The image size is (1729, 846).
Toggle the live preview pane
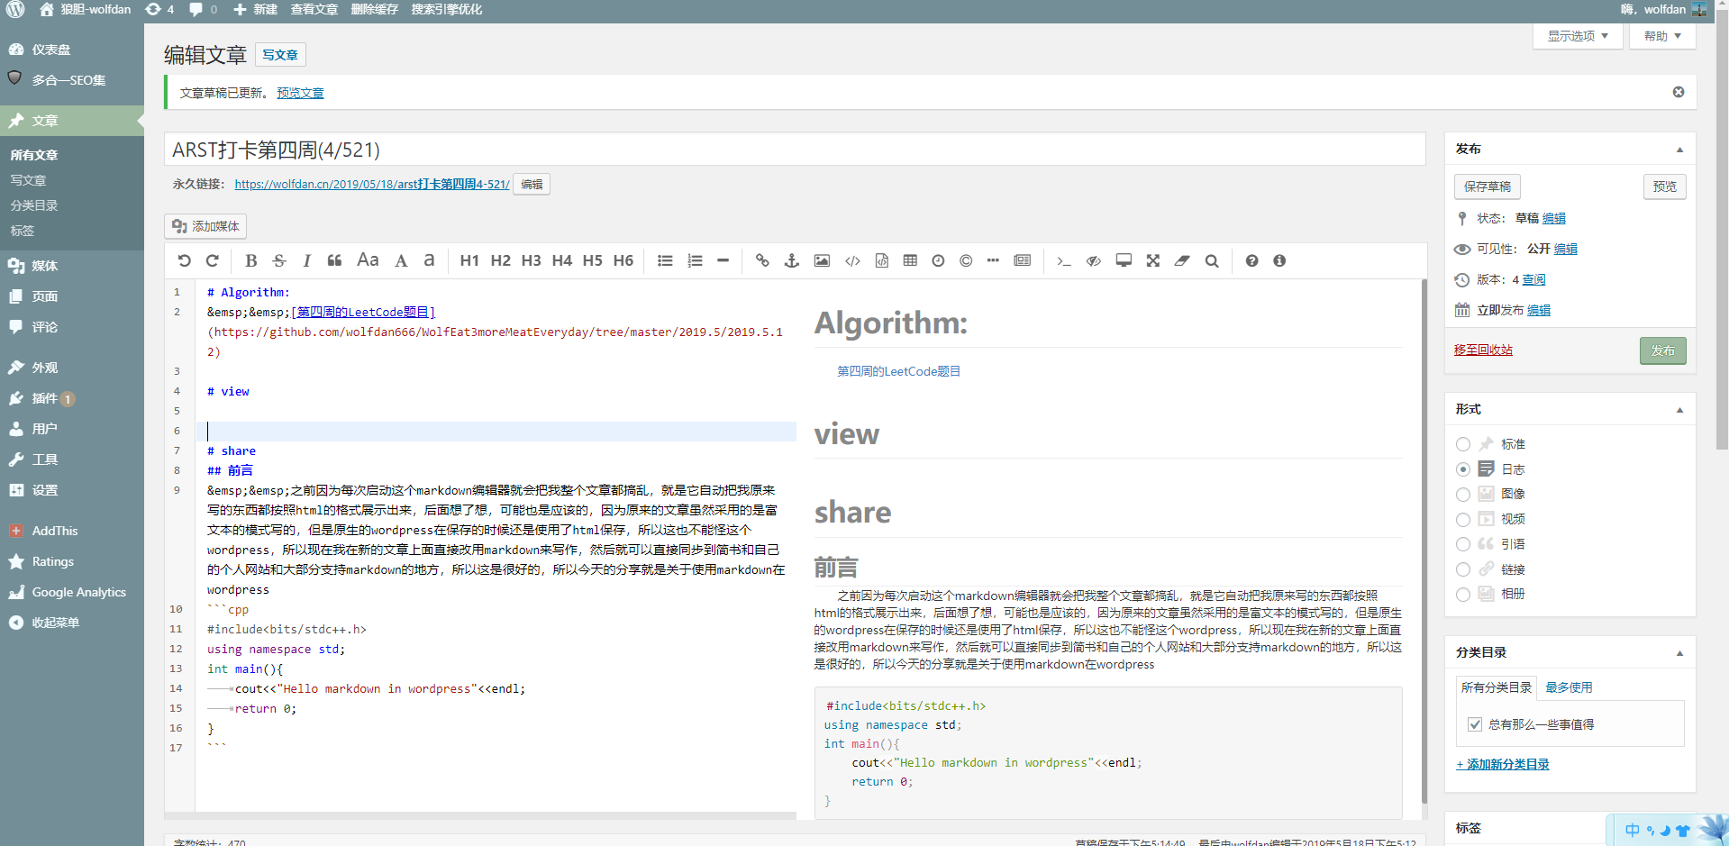coord(1094,261)
